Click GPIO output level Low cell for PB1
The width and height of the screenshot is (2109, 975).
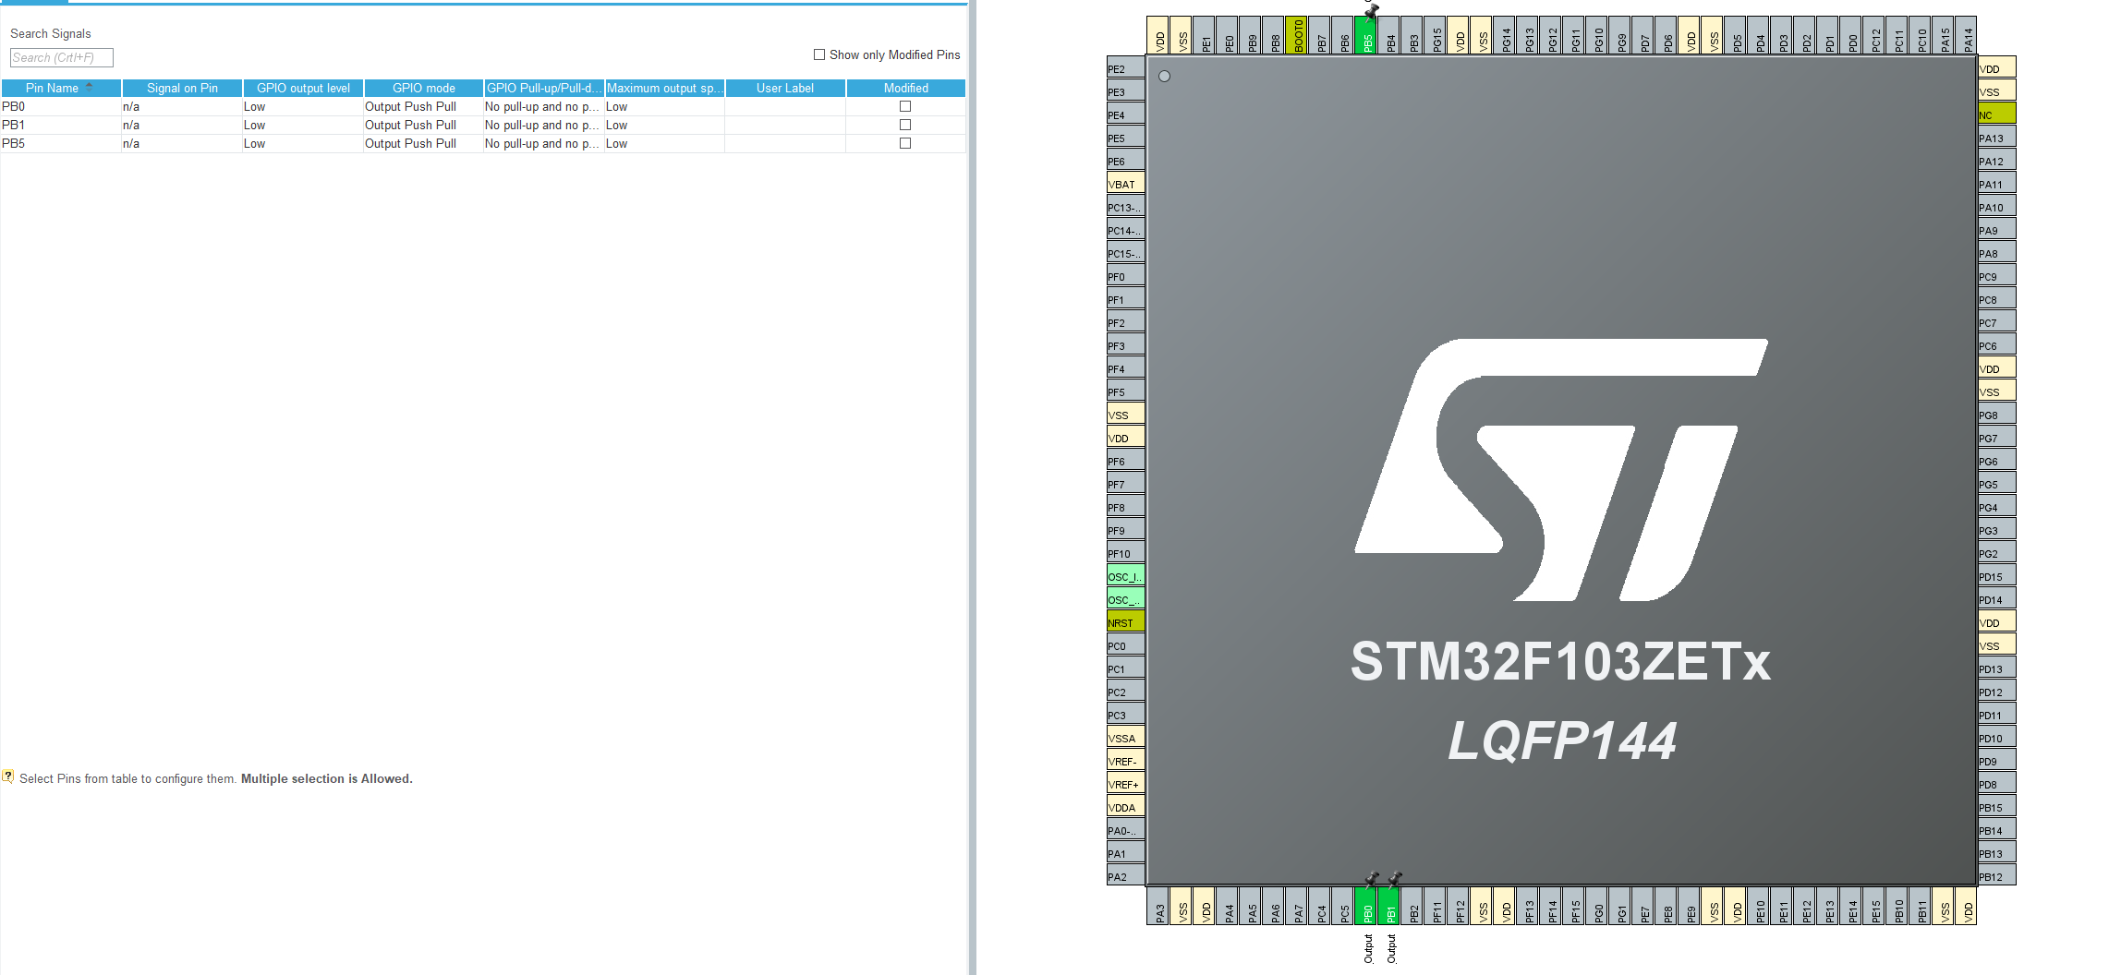[303, 125]
